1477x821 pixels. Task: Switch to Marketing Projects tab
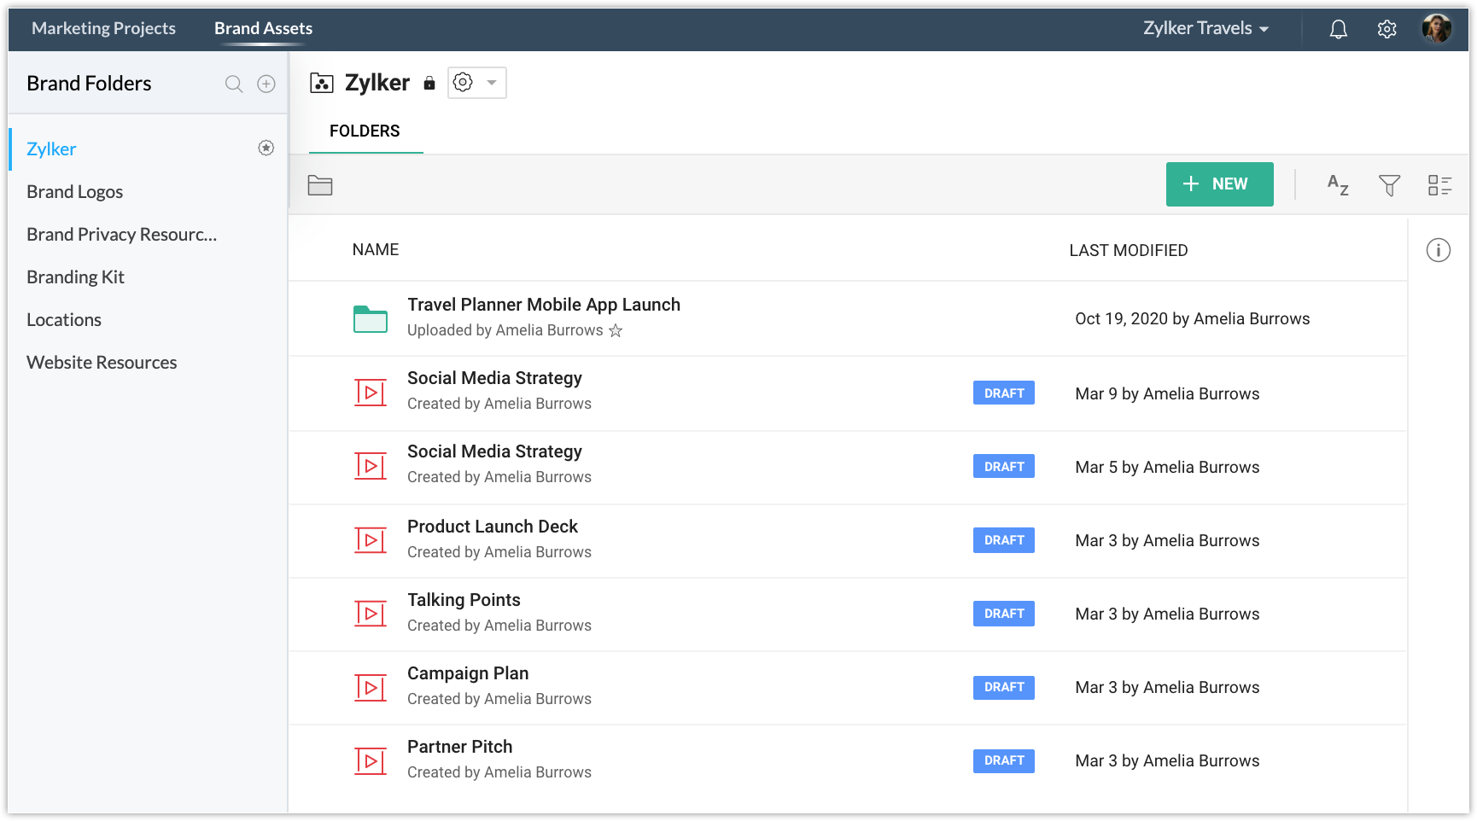click(x=103, y=28)
